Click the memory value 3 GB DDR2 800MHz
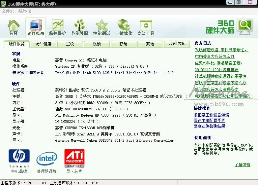The height and width of the screenshot is (185, 258). 102,103
